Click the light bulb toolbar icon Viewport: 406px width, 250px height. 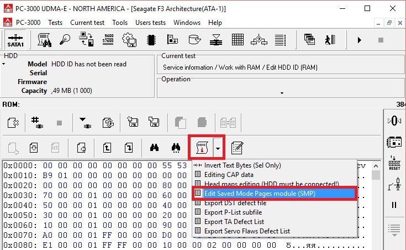(x=65, y=40)
